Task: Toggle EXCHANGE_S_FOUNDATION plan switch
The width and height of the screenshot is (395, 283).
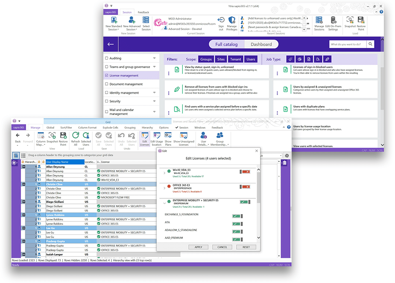Action: point(237,216)
